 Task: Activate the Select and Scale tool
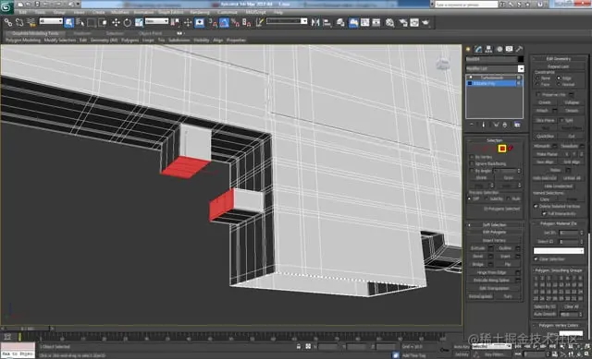(139, 22)
